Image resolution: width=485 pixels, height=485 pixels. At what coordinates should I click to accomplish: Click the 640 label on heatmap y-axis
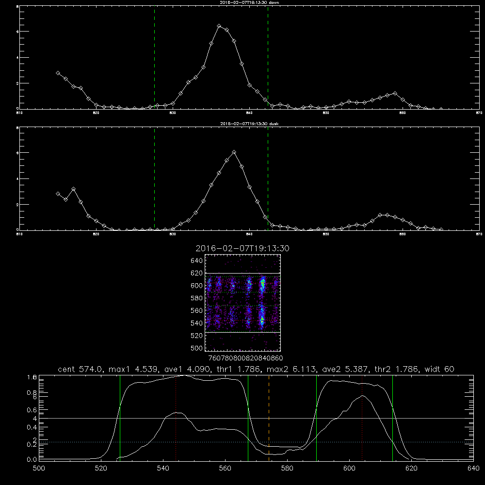click(196, 260)
